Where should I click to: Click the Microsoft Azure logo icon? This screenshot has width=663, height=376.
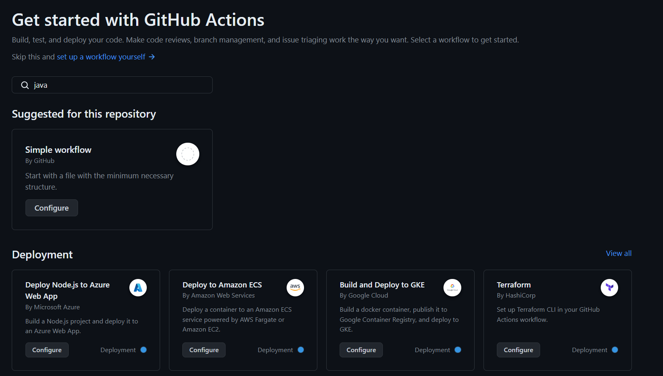[138, 288]
